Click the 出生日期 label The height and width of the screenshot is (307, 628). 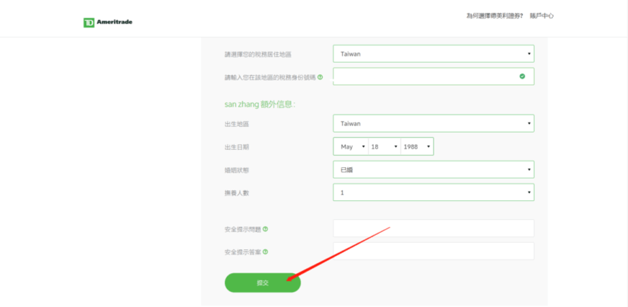click(237, 147)
